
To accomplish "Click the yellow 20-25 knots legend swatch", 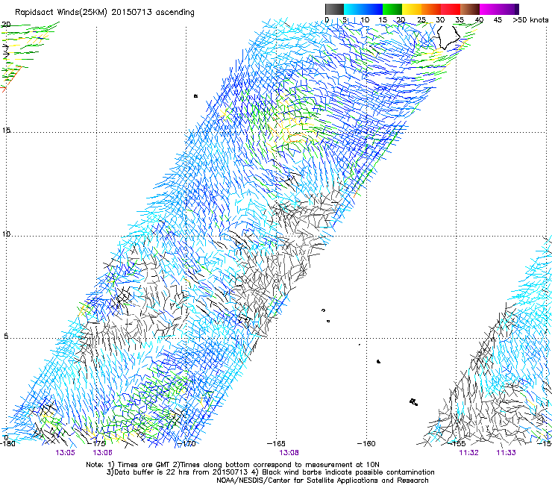I will [412, 9].
